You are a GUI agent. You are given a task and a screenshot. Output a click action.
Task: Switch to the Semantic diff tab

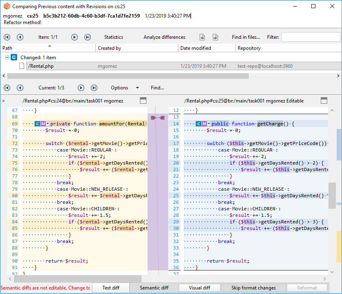click(154, 287)
